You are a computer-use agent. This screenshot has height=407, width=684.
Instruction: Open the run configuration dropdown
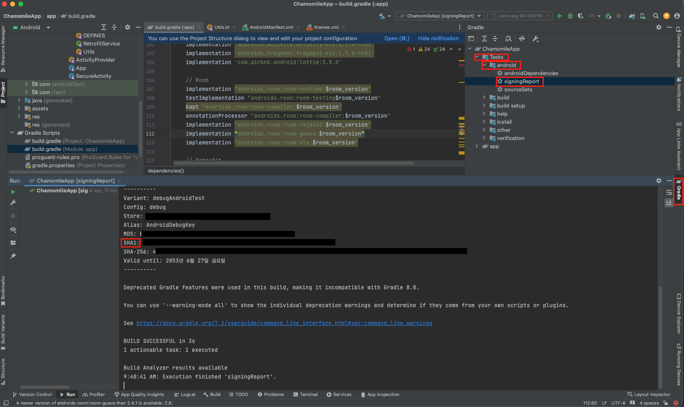coord(441,16)
